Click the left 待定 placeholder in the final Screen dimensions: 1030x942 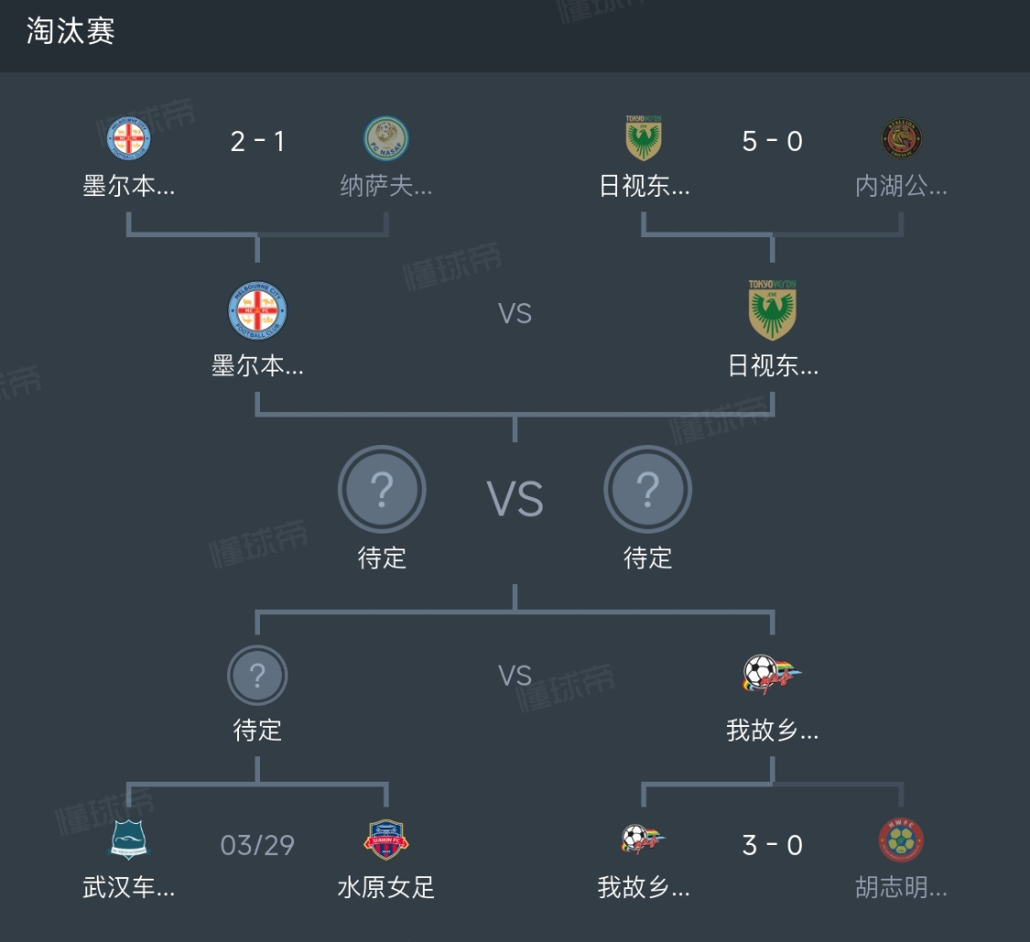pyautogui.click(x=382, y=491)
